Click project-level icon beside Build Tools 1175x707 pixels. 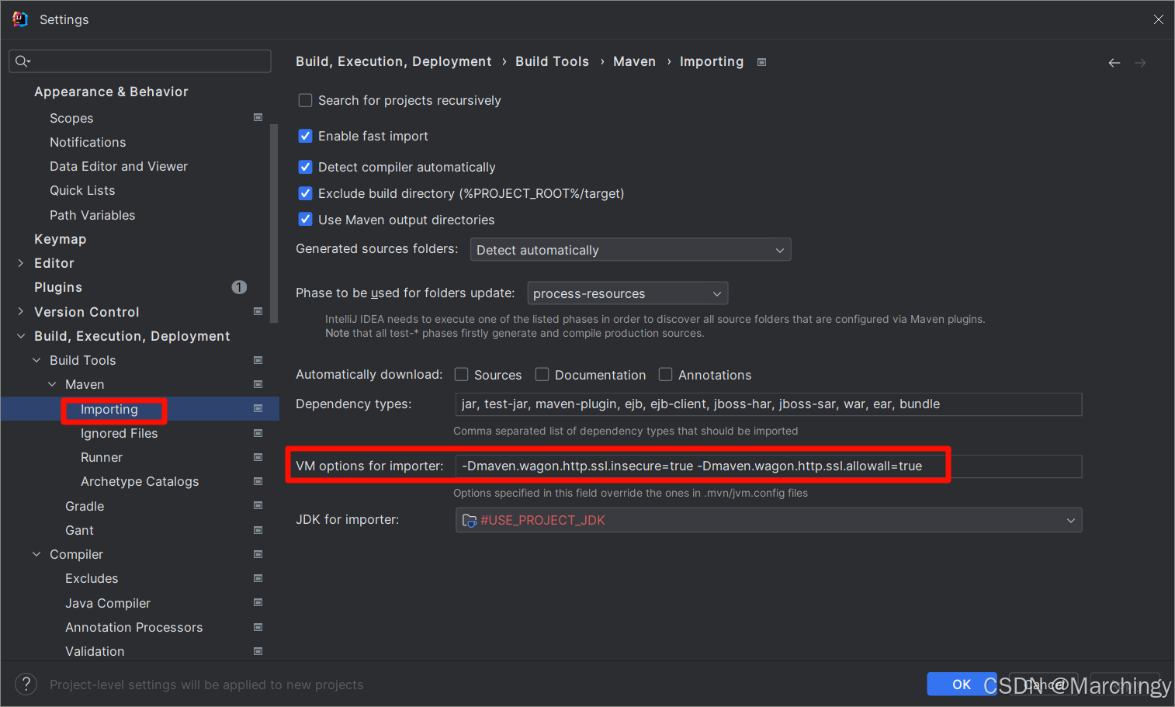(x=258, y=360)
